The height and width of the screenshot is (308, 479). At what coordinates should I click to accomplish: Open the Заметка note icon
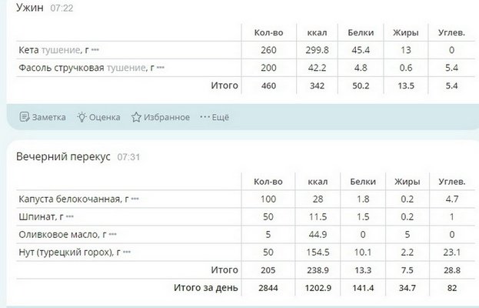click(x=25, y=117)
